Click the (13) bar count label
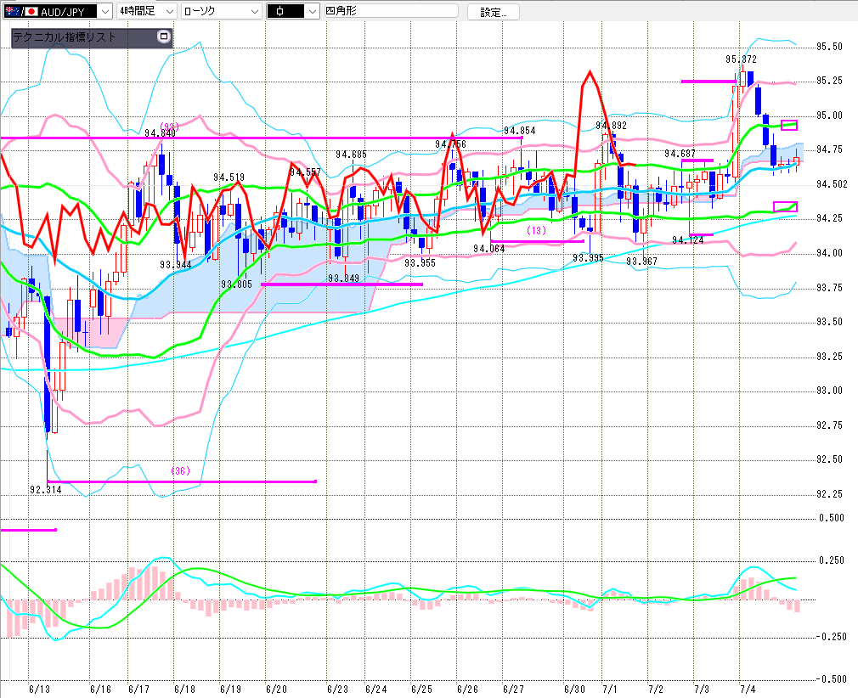 click(x=536, y=230)
